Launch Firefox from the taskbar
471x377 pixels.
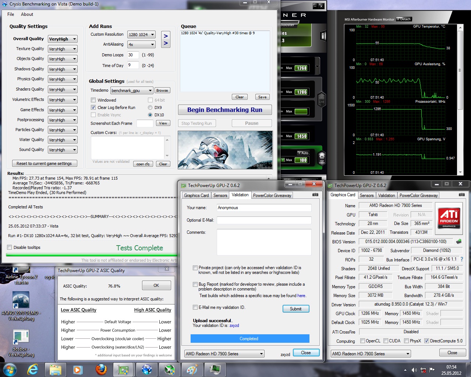(x=101, y=369)
